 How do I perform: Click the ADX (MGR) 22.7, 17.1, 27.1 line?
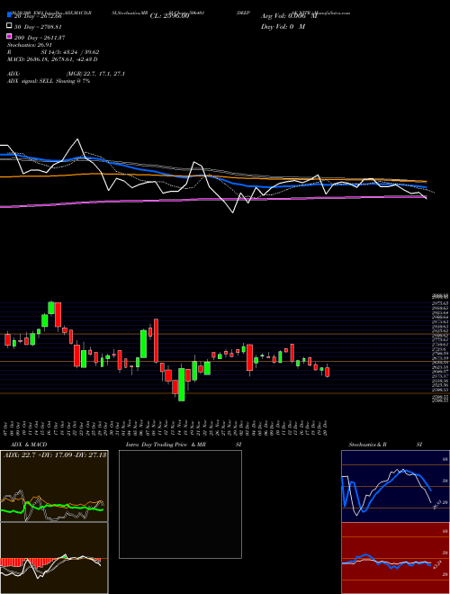pyautogui.click(x=67, y=74)
